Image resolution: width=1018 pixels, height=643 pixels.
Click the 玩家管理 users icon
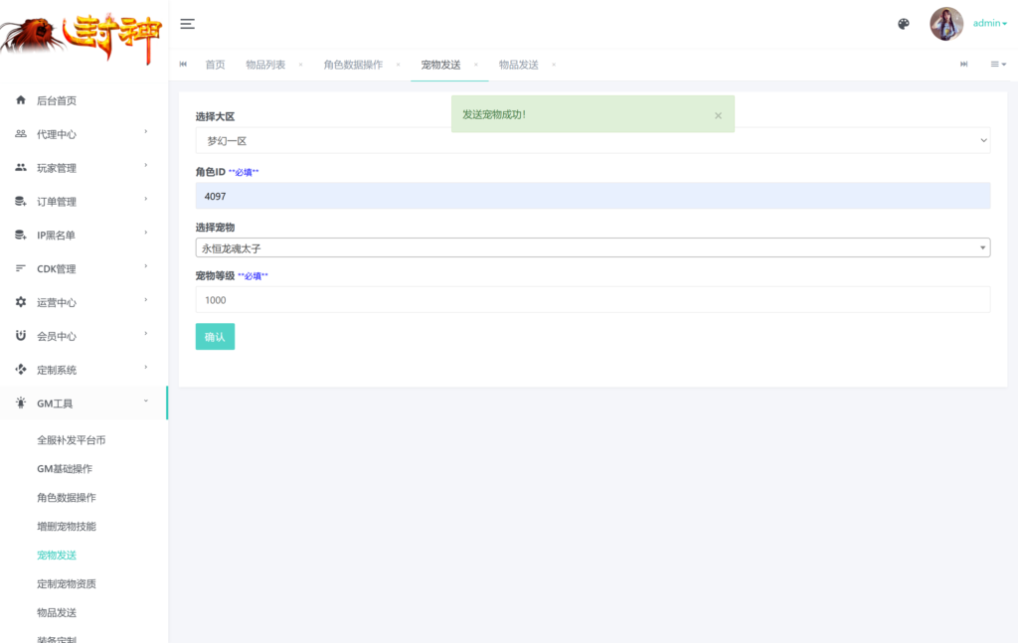21,167
